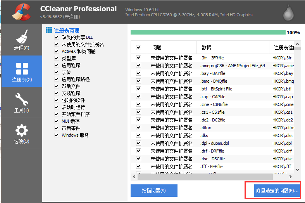Image resolution: width=305 pixels, height=203 pixels.
Task: Click the pear icon in header
Action: click(x=288, y=13)
